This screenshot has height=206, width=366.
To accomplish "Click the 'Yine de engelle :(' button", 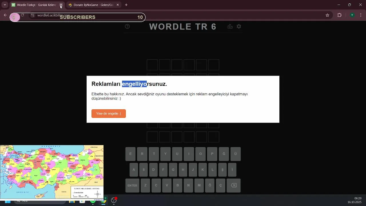I will 109,114.
